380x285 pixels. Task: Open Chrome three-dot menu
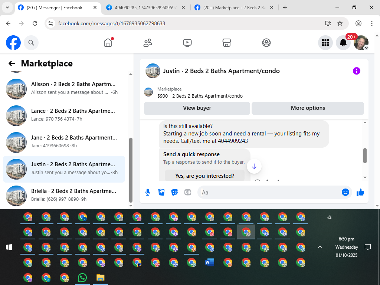pos(372,23)
